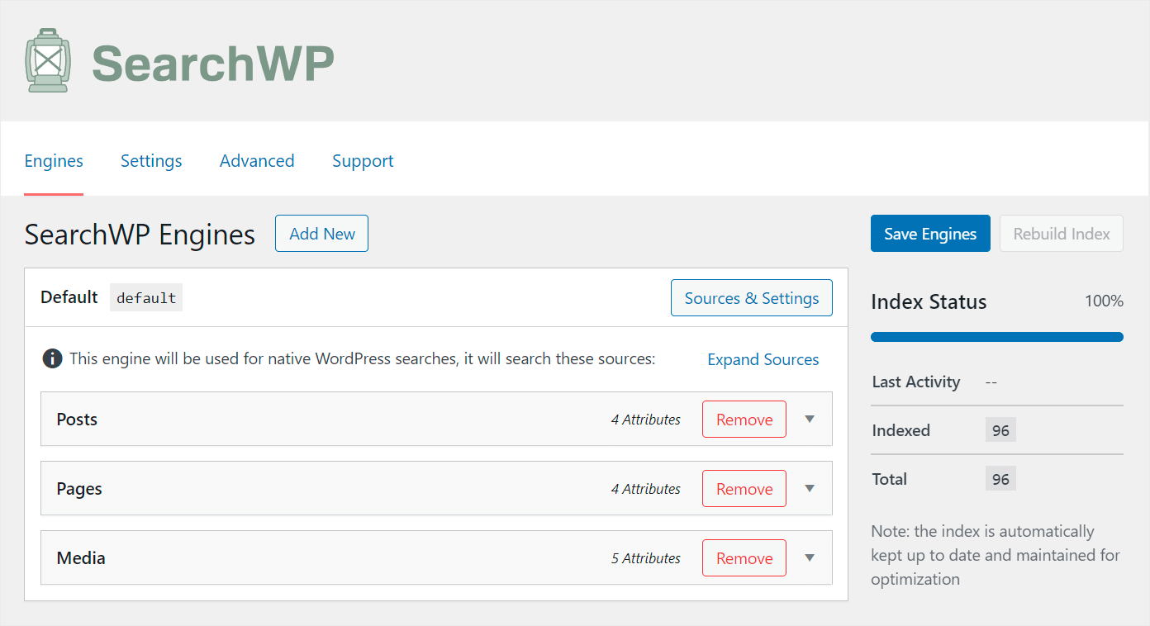Viewport: 1150px width, 626px height.
Task: Click the Posts 4 Attributes label
Action: (646, 420)
